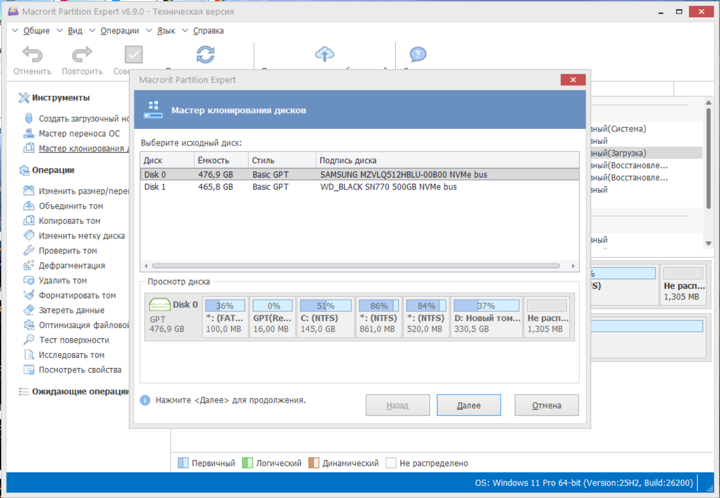
Task: Expand the Справка dropdown menu
Action: point(208,31)
